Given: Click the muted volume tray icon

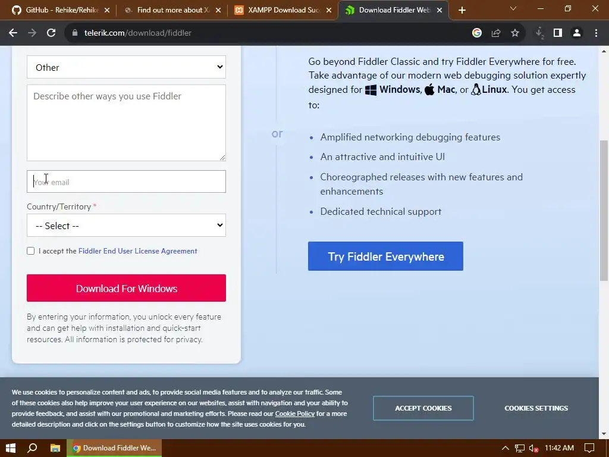Looking at the screenshot, I should (x=533, y=448).
